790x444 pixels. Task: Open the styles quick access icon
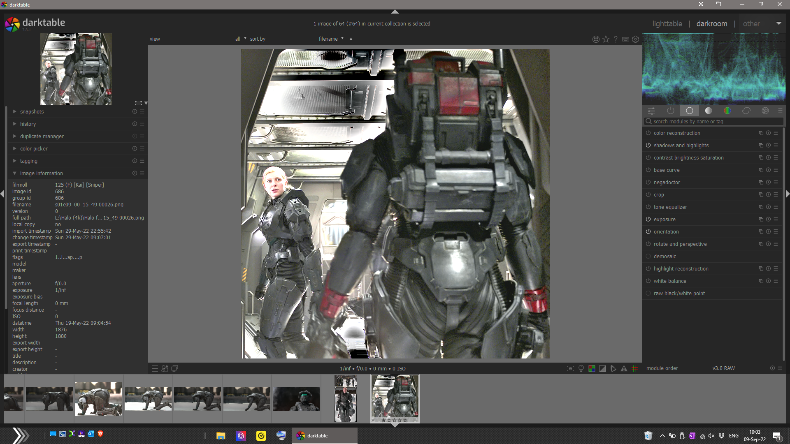[x=165, y=369]
